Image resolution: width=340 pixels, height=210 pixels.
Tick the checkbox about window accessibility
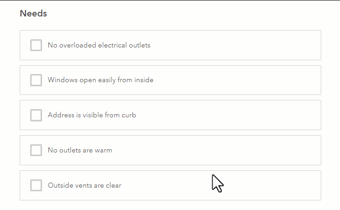[x=36, y=80]
